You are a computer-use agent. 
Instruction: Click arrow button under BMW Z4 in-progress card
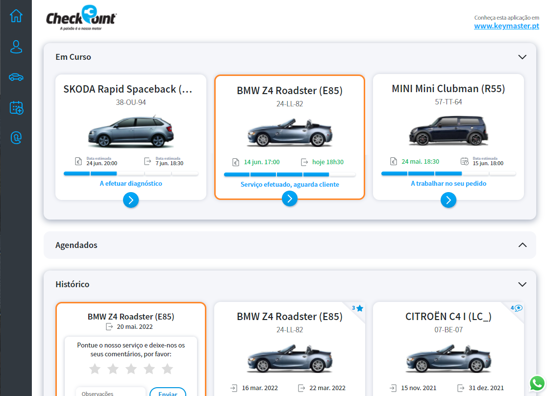[290, 198]
